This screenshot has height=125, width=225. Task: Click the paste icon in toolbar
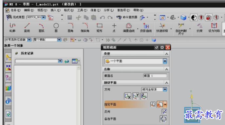click(94, 17)
